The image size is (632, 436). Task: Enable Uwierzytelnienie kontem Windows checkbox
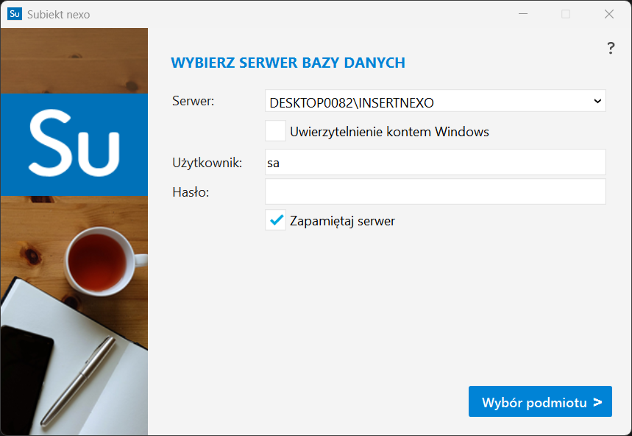coord(275,130)
